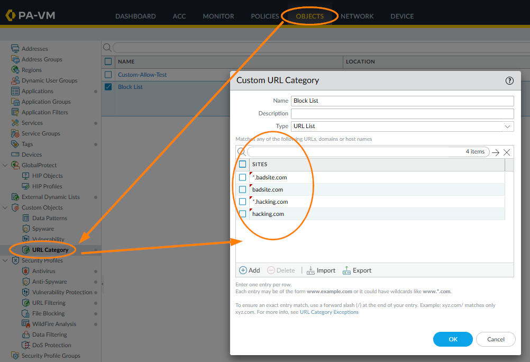Click the Regions globe icon
This screenshot has width=530, height=362.
click(x=15, y=70)
